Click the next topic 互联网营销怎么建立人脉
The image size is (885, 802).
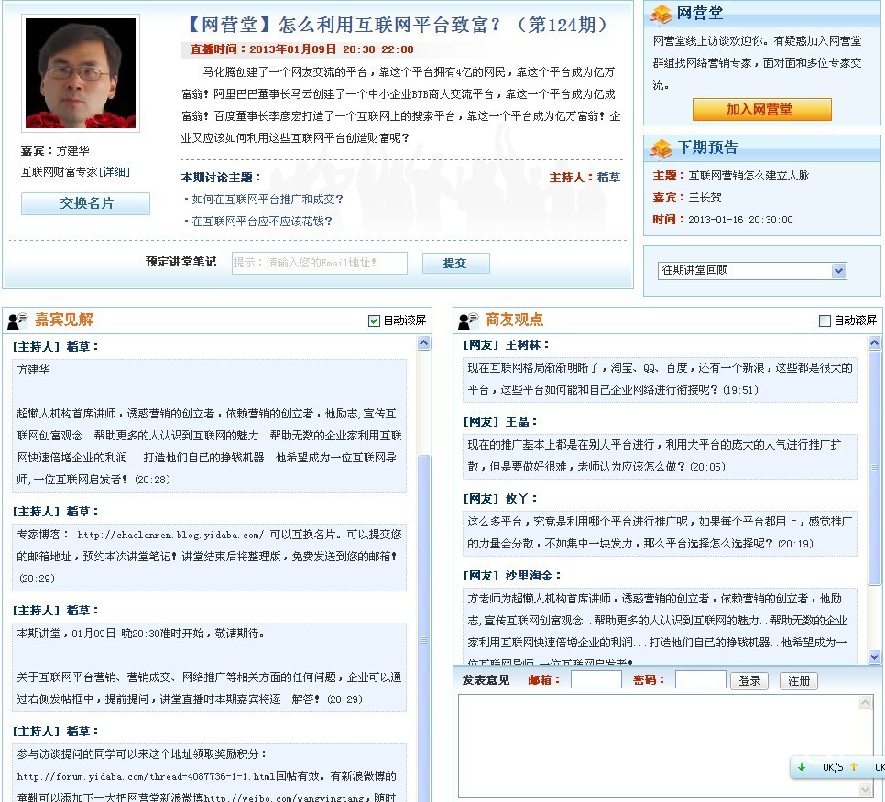tap(748, 176)
